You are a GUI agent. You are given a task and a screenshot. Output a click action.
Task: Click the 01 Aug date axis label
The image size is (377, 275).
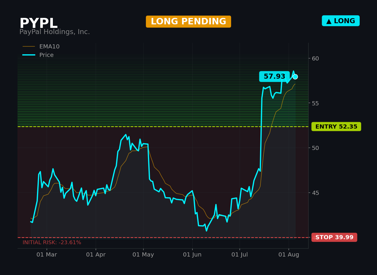point(289,255)
